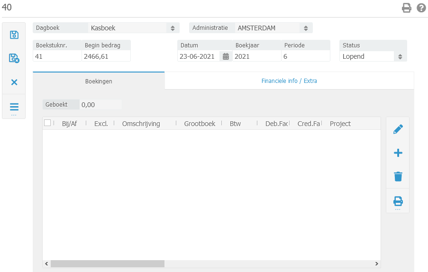Click the Geboekt value 0,00
Viewport: 428px width, 272px height.
pyautogui.click(x=101, y=105)
